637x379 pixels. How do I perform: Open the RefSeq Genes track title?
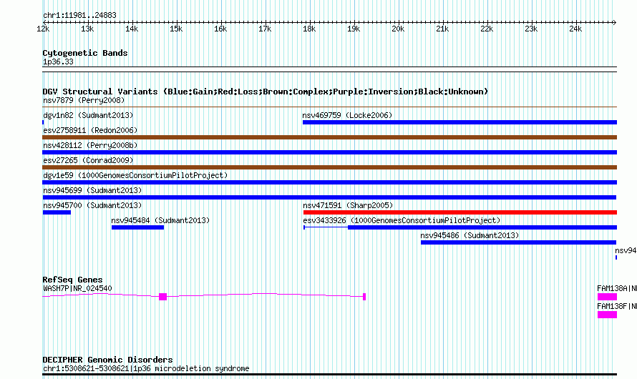coord(72,280)
